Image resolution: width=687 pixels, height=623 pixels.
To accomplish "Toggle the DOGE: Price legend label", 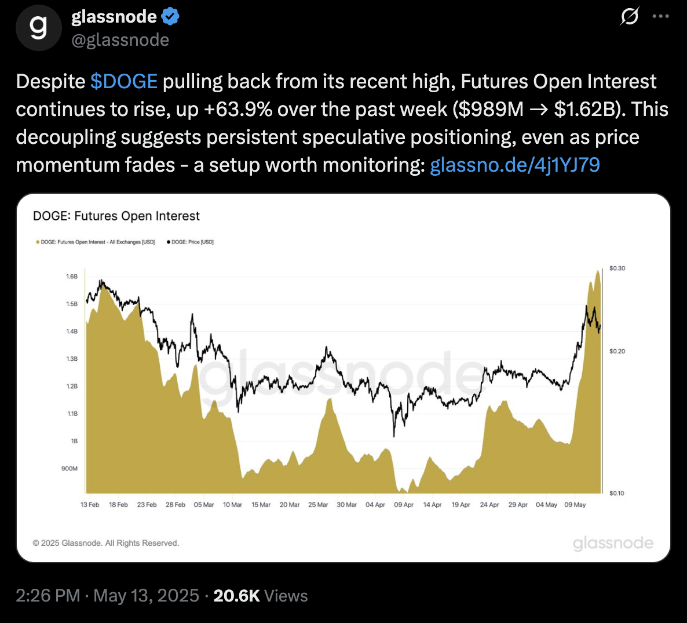I will pyautogui.click(x=193, y=242).
